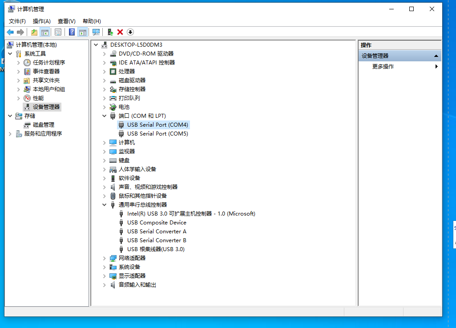Open the 查看(V) menu
Viewport: 456px width, 328px height.
[x=66, y=21]
